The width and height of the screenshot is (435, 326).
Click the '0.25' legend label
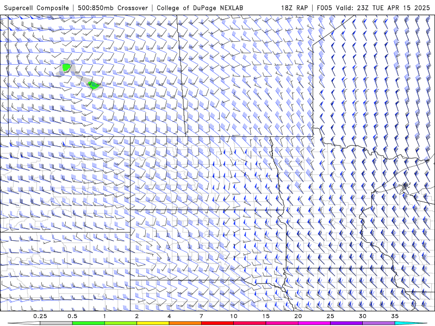point(40,316)
